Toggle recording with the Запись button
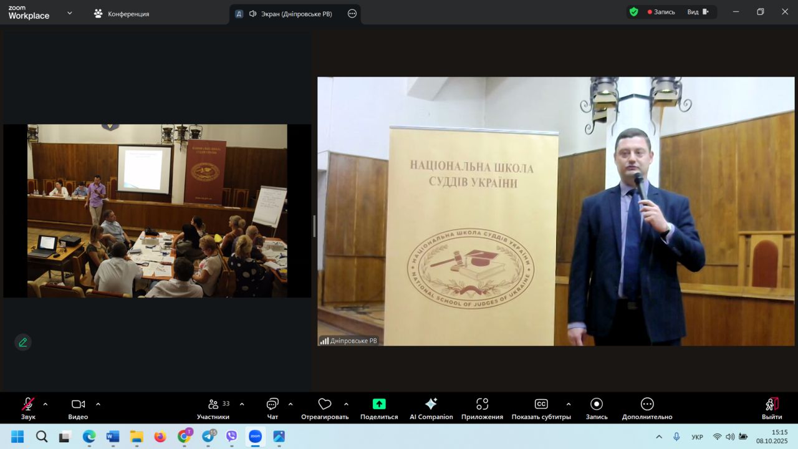The height and width of the screenshot is (449, 798). coord(597,408)
